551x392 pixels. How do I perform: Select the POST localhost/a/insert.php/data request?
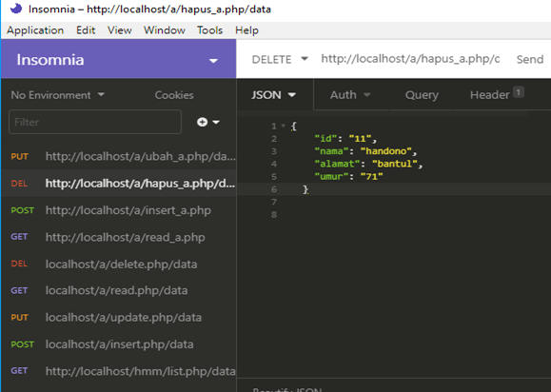click(119, 344)
